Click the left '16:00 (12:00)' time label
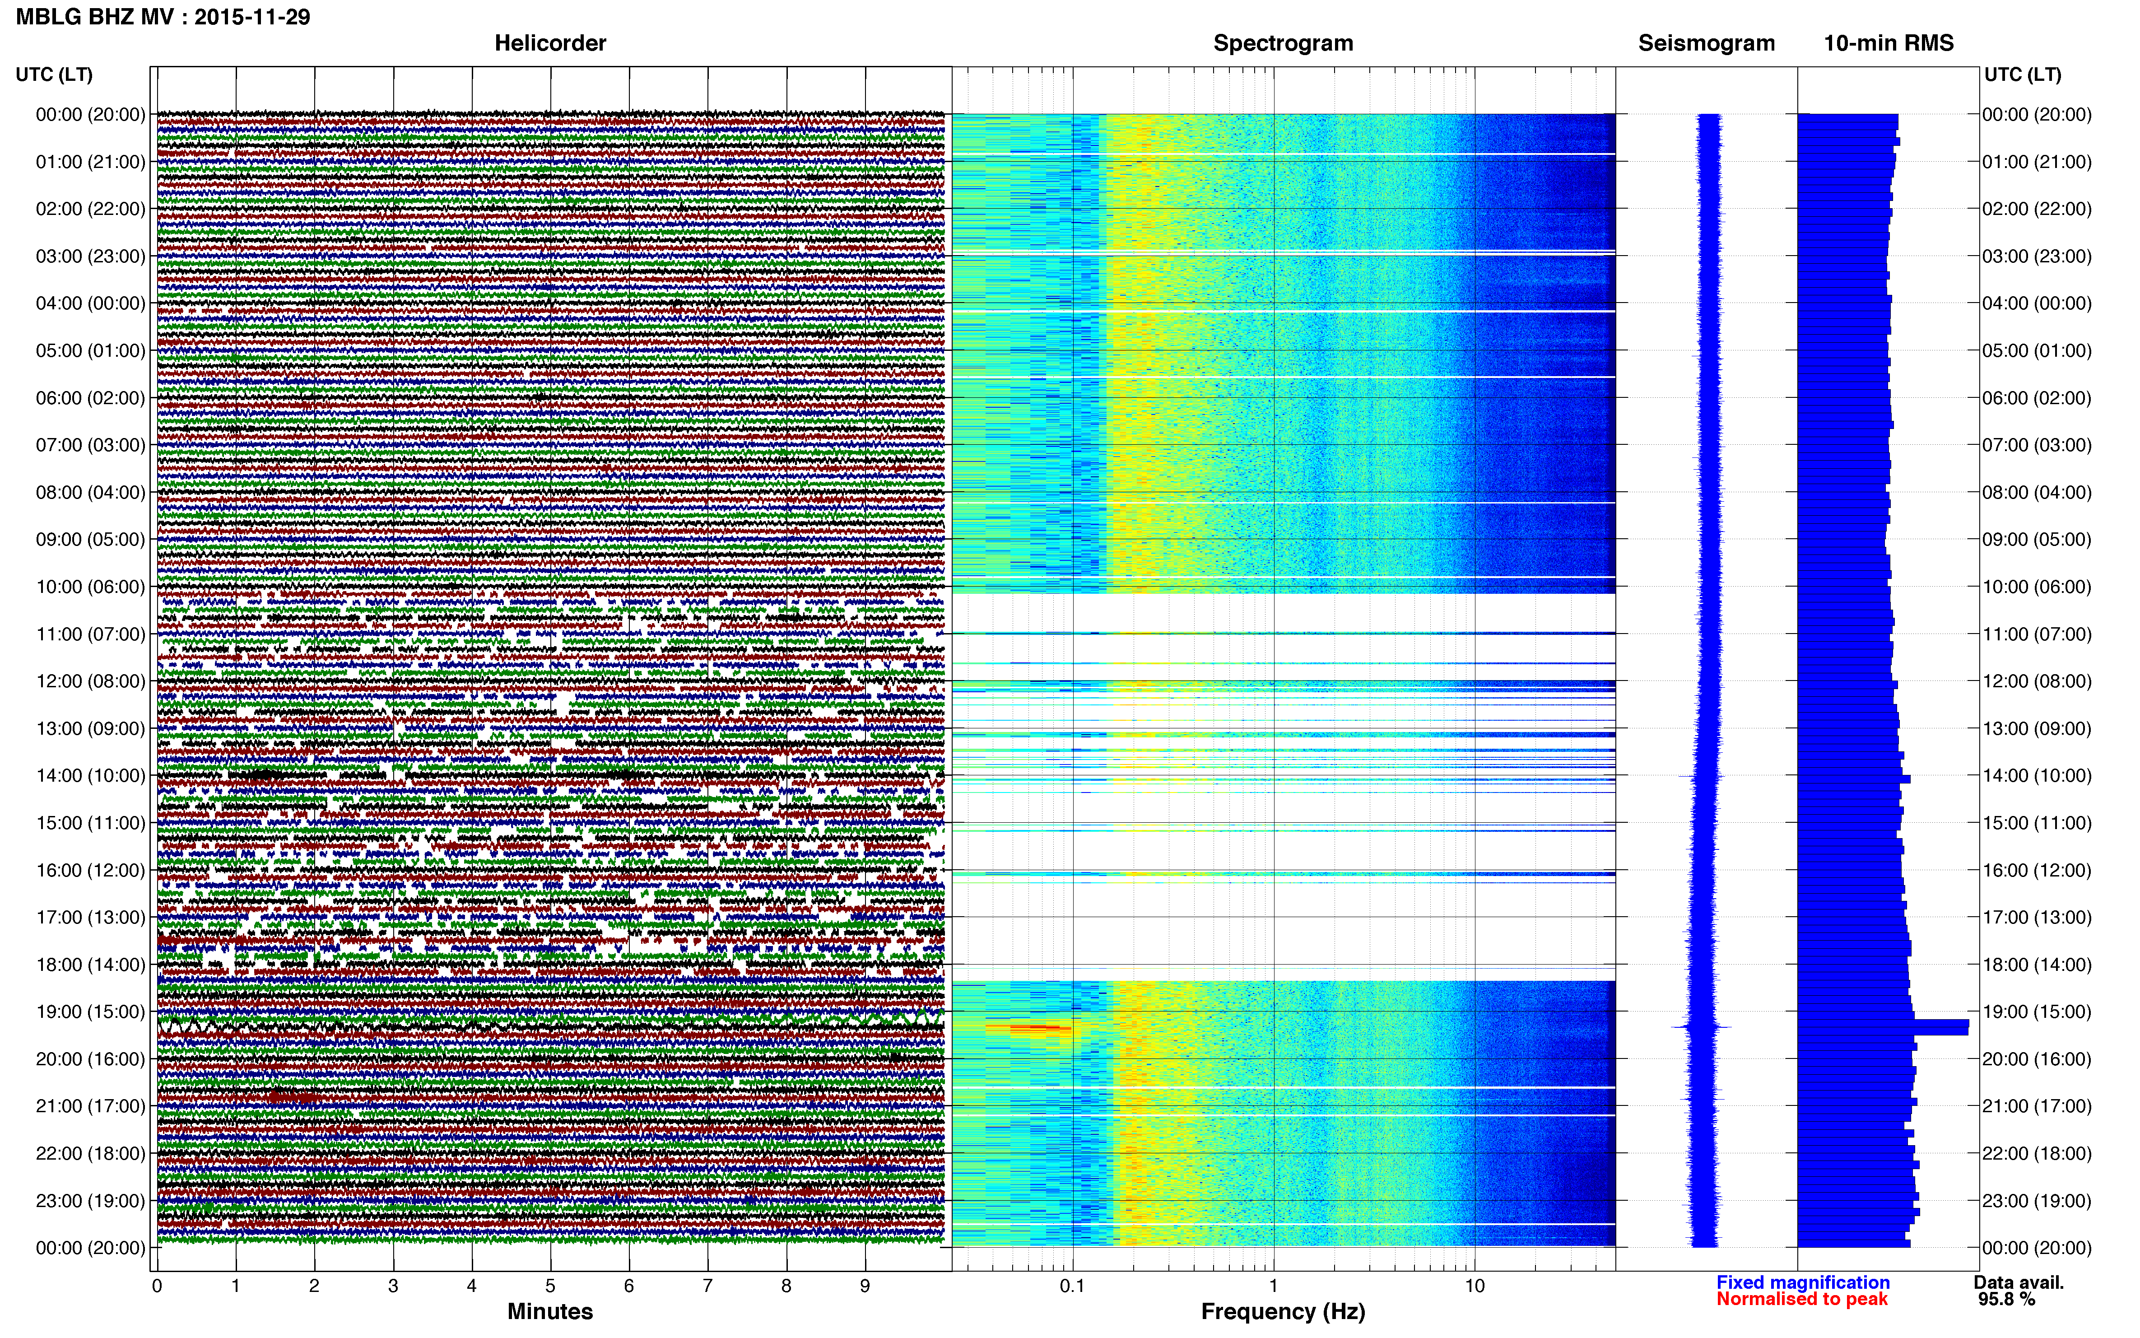This screenshot has width=2140, height=1338. click(90, 870)
